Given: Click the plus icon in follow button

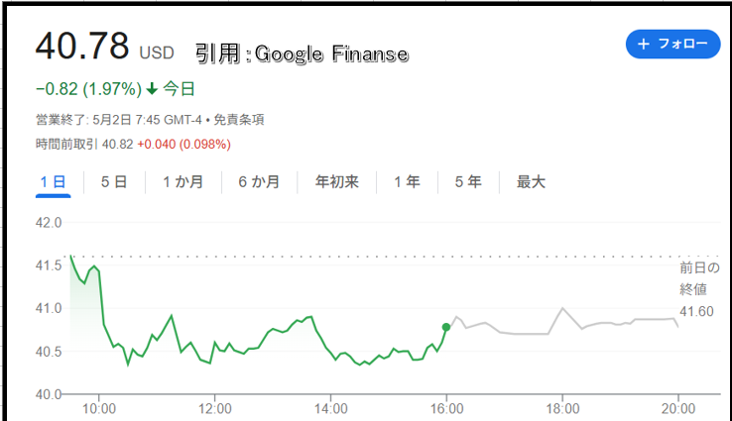Looking at the screenshot, I should click(x=644, y=44).
